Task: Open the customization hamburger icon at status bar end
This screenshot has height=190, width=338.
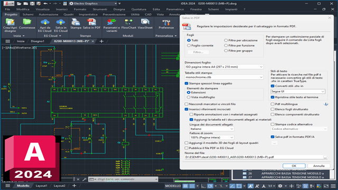Action: tap(333, 186)
